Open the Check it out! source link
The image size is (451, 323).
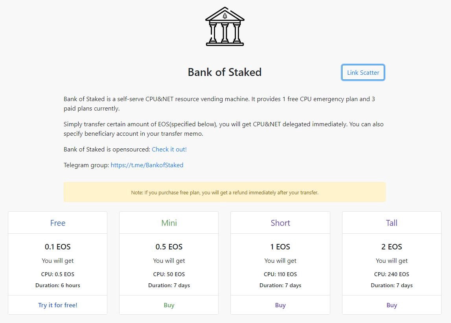click(169, 149)
